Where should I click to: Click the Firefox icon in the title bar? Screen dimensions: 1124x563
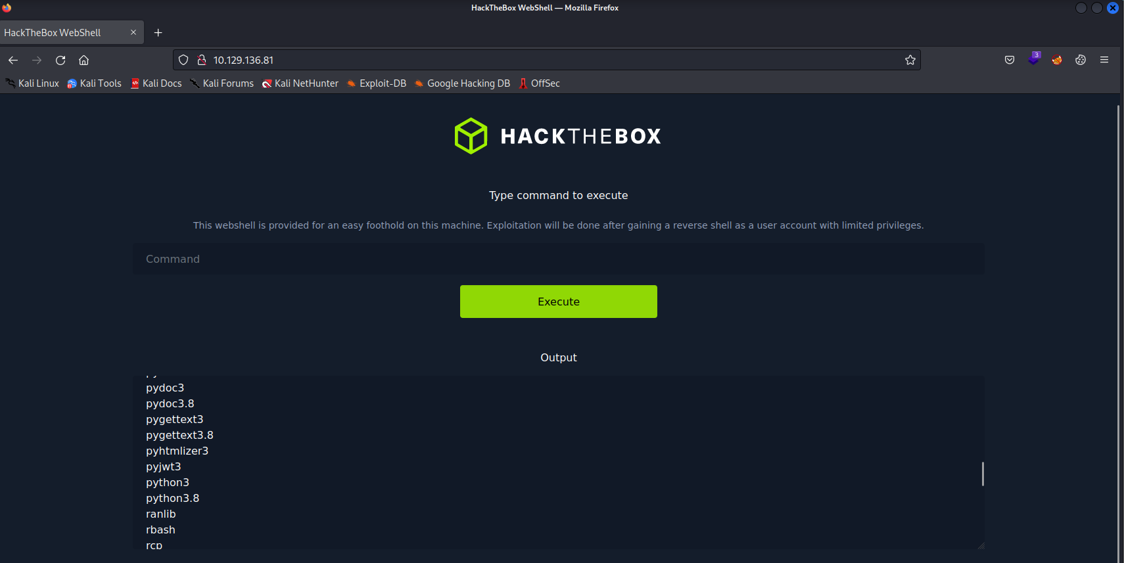(7, 8)
